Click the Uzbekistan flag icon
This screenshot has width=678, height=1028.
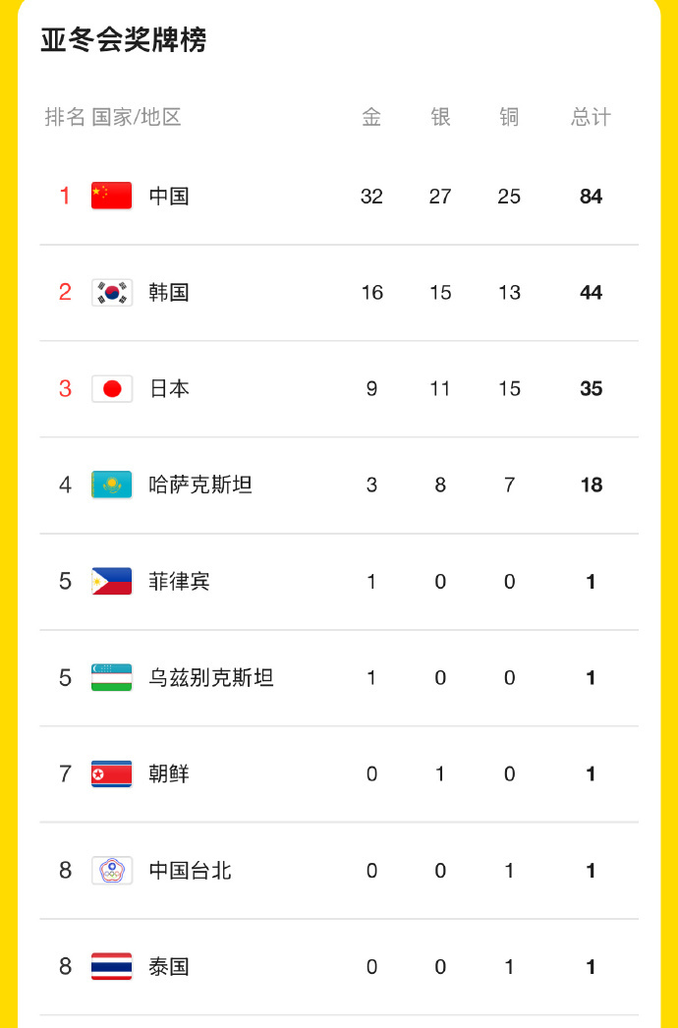point(111,677)
